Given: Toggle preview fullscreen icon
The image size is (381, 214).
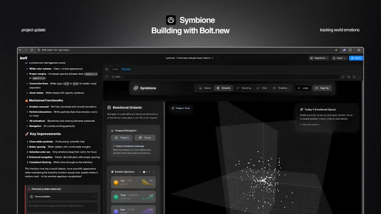Looking at the screenshot, I should [x=359, y=77].
